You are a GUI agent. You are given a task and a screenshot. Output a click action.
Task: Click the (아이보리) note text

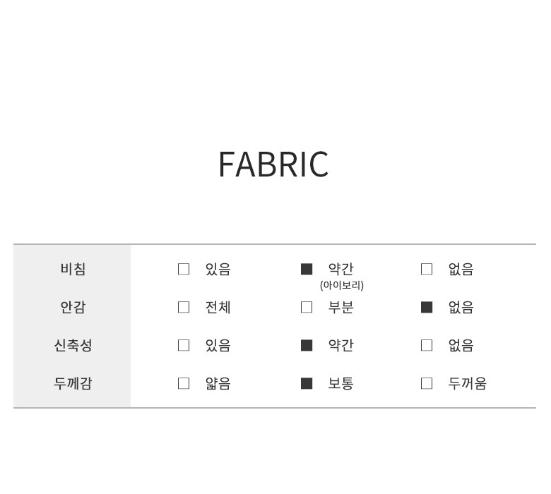tap(342, 285)
